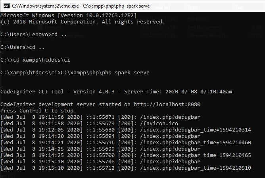Viewport: 265px width, 178px height.
Task: Click the C:\Users>cd .. line
Action: pyautogui.click(x=23, y=47)
